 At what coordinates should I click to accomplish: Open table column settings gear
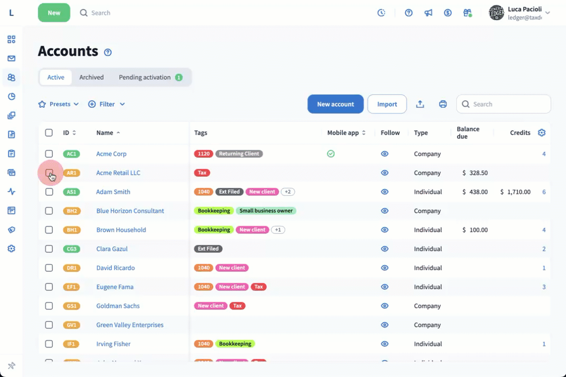coord(541,133)
